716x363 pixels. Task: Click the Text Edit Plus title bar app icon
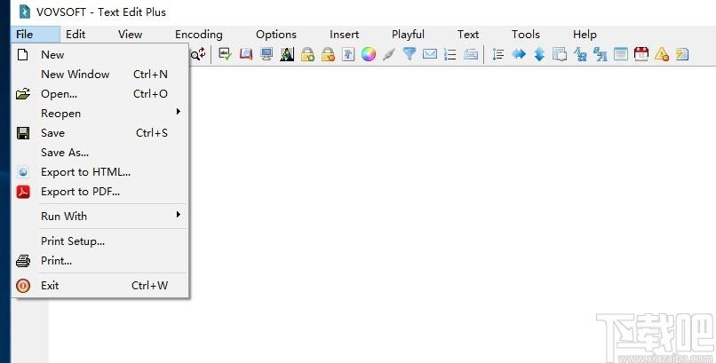(25, 12)
